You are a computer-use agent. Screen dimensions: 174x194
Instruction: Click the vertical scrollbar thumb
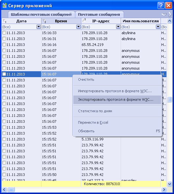(169, 99)
